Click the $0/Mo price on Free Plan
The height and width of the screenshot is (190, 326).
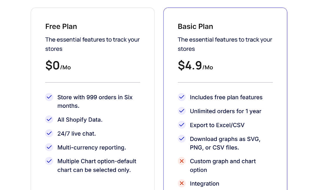(58, 65)
